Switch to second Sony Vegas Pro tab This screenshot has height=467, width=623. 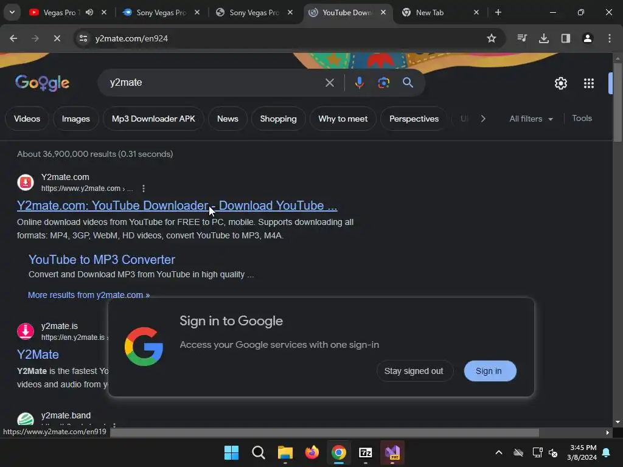point(161,12)
